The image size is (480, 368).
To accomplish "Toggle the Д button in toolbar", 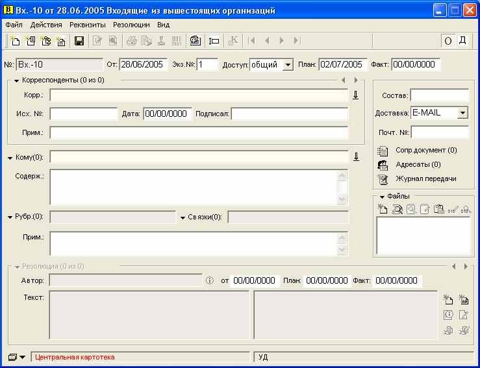I will [x=463, y=41].
